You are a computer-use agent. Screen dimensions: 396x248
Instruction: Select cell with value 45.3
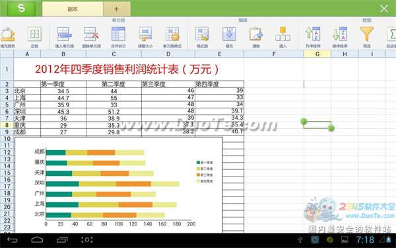click(63, 111)
